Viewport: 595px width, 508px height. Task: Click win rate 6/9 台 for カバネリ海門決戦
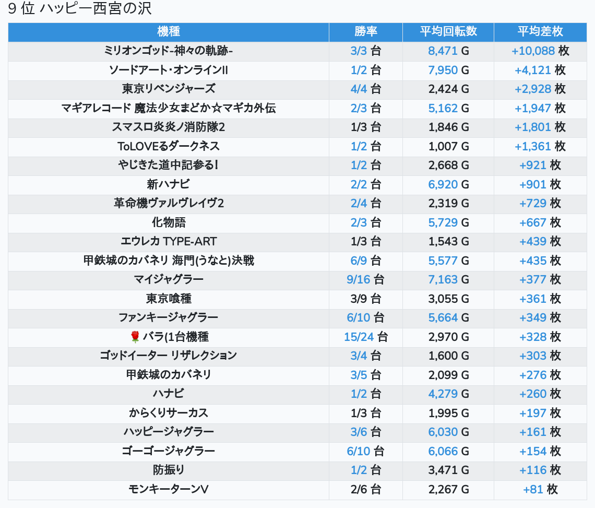[366, 261]
